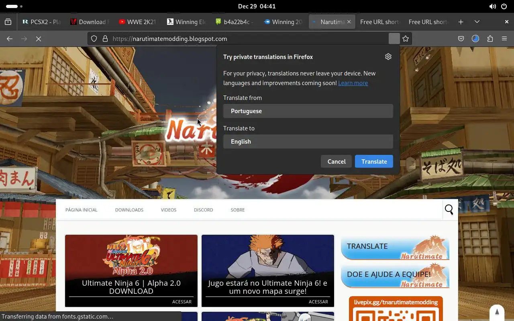Open DISCORD menu item
Screen dimensions: 514x321
point(204,210)
